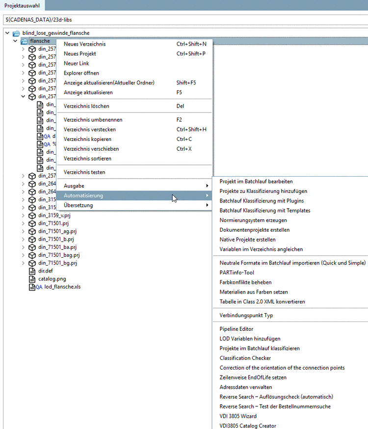Select Projekt im Batchlauf bearbeiten

290,182
